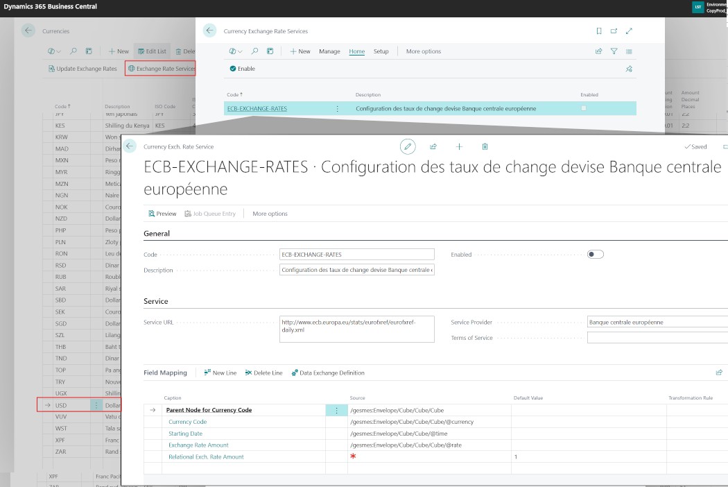Open the three-dot menu for Parent Node row

337,410
